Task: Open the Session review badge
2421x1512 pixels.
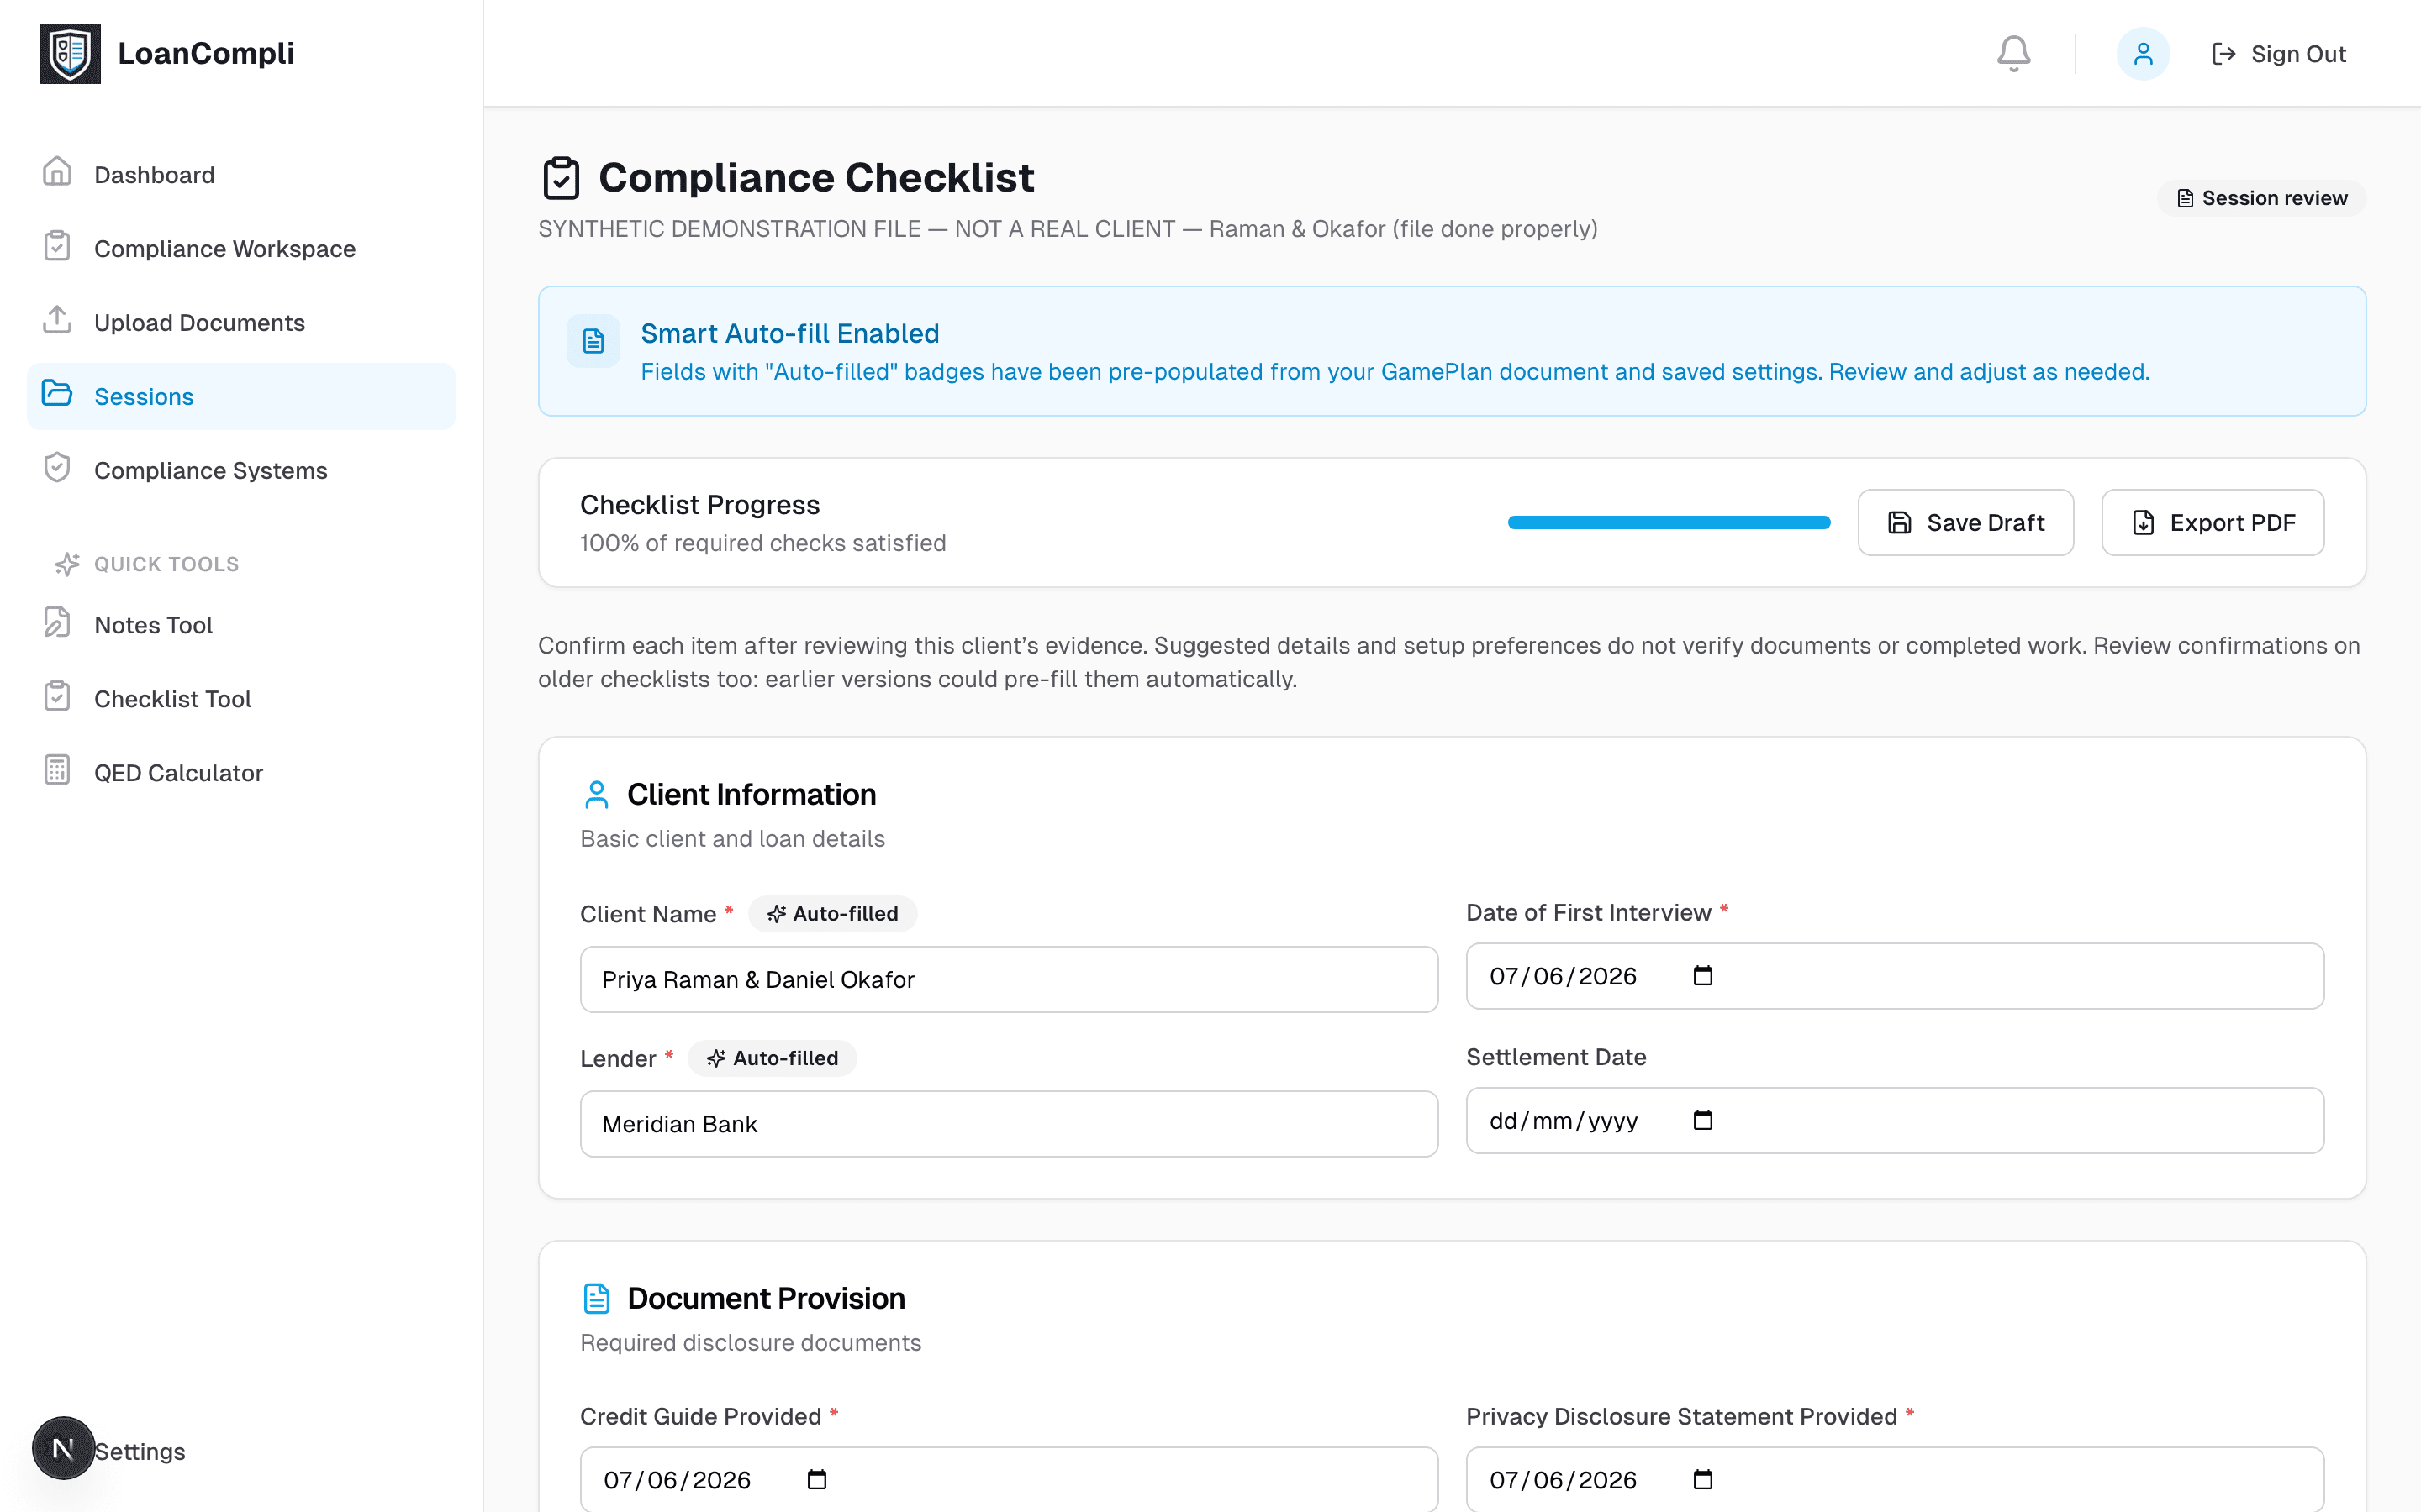Action: click(2261, 198)
